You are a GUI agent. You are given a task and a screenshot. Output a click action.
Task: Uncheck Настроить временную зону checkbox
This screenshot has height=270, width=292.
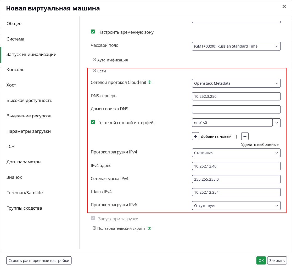tap(93, 32)
